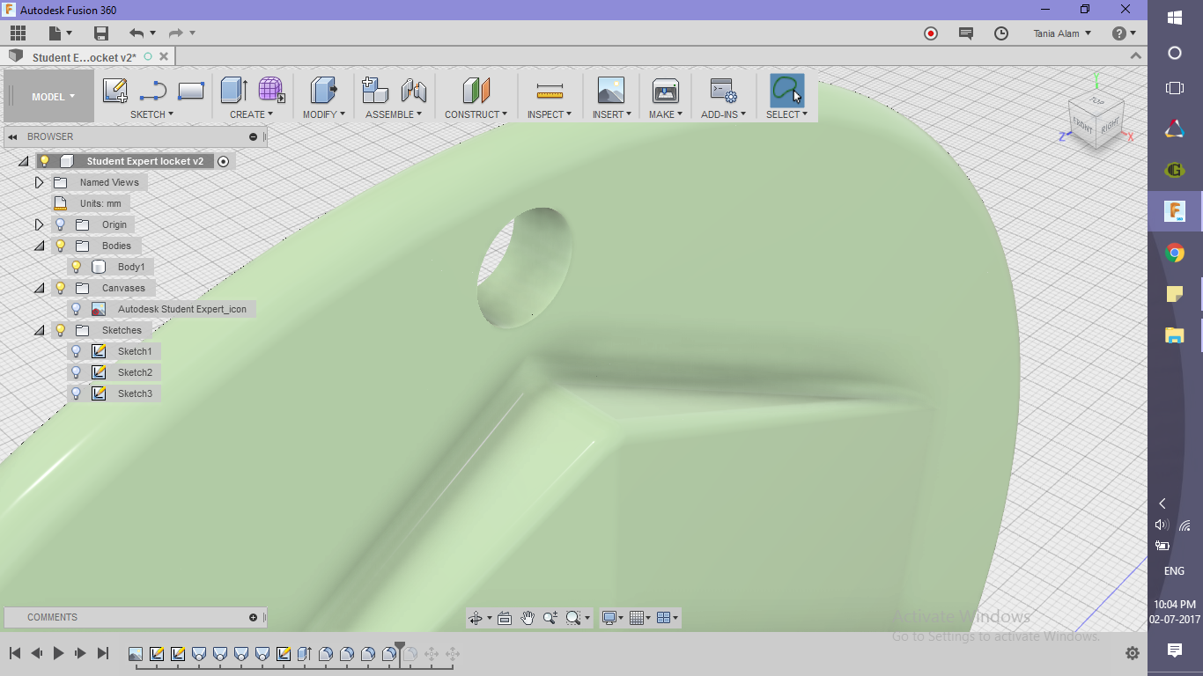The height and width of the screenshot is (676, 1203).
Task: Toggle visibility bulb of Sketch1
Action: (77, 351)
